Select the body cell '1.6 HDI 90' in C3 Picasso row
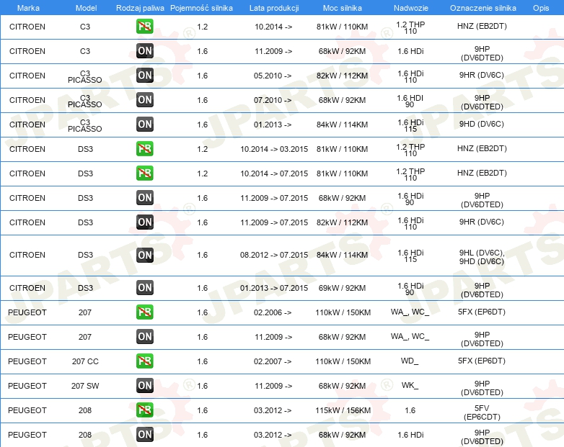The height and width of the screenshot is (447, 564). 410,101
